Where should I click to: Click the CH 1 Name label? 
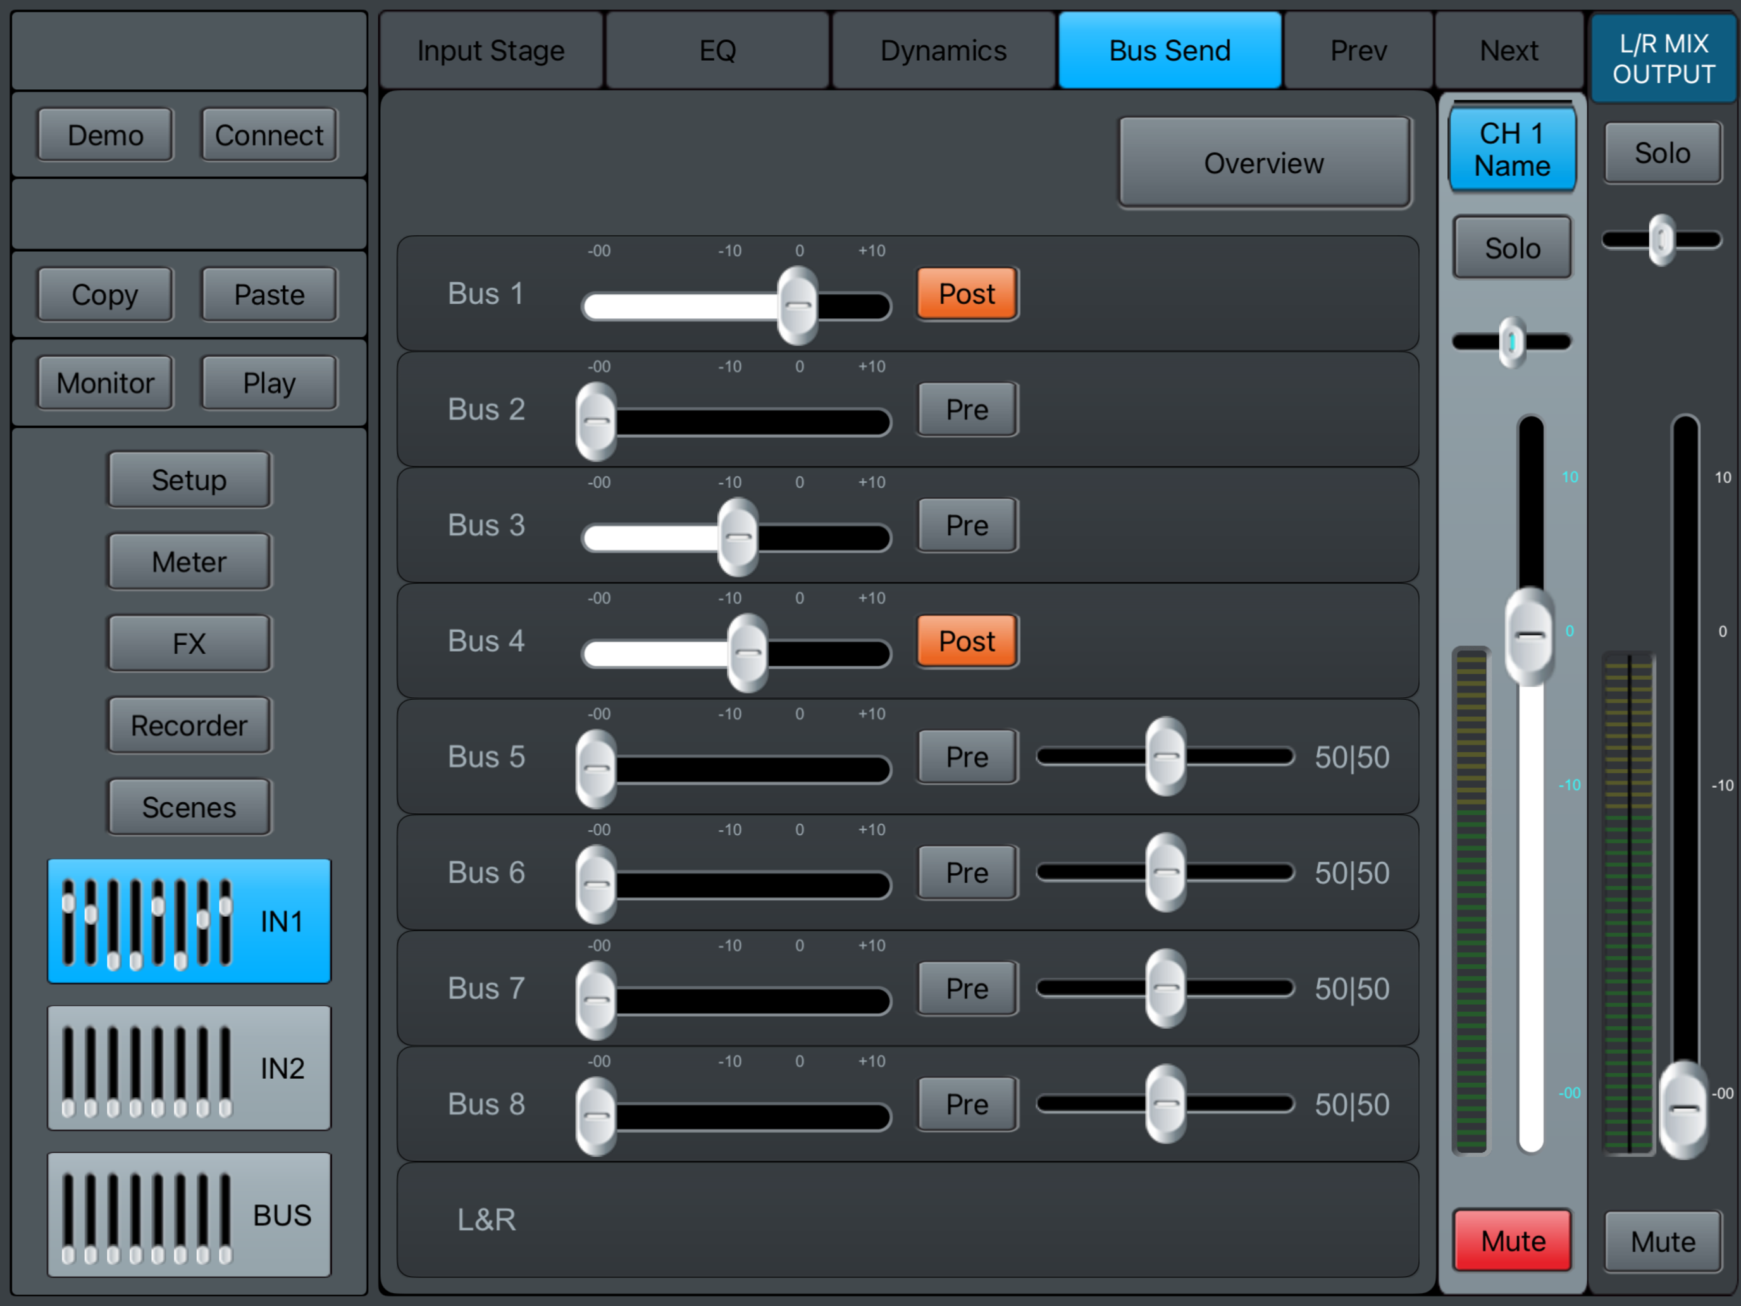click(x=1512, y=149)
